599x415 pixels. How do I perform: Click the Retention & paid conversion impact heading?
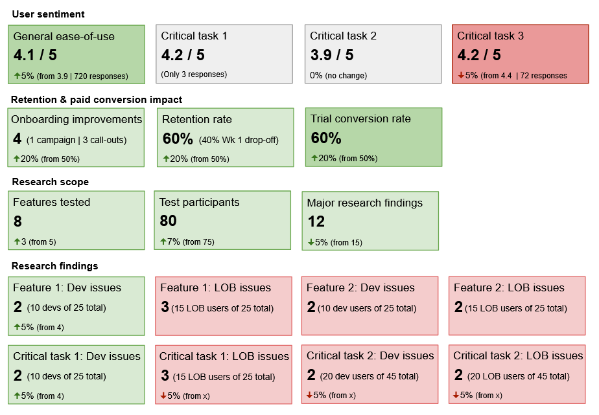point(97,99)
